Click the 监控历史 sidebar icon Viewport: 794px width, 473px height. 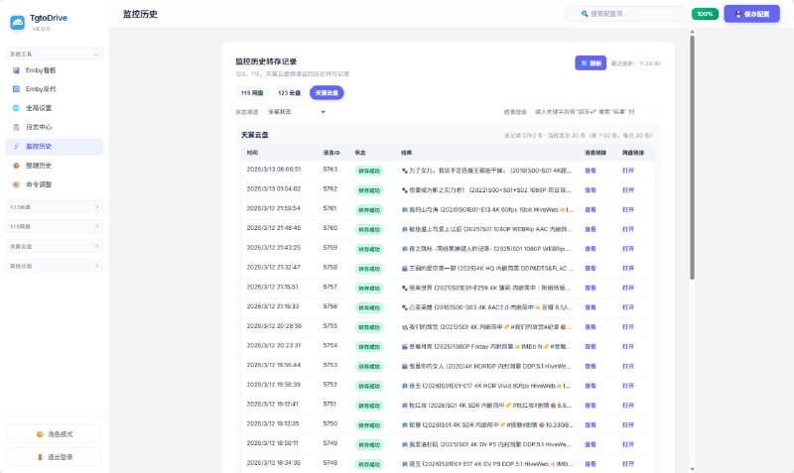pyautogui.click(x=16, y=146)
